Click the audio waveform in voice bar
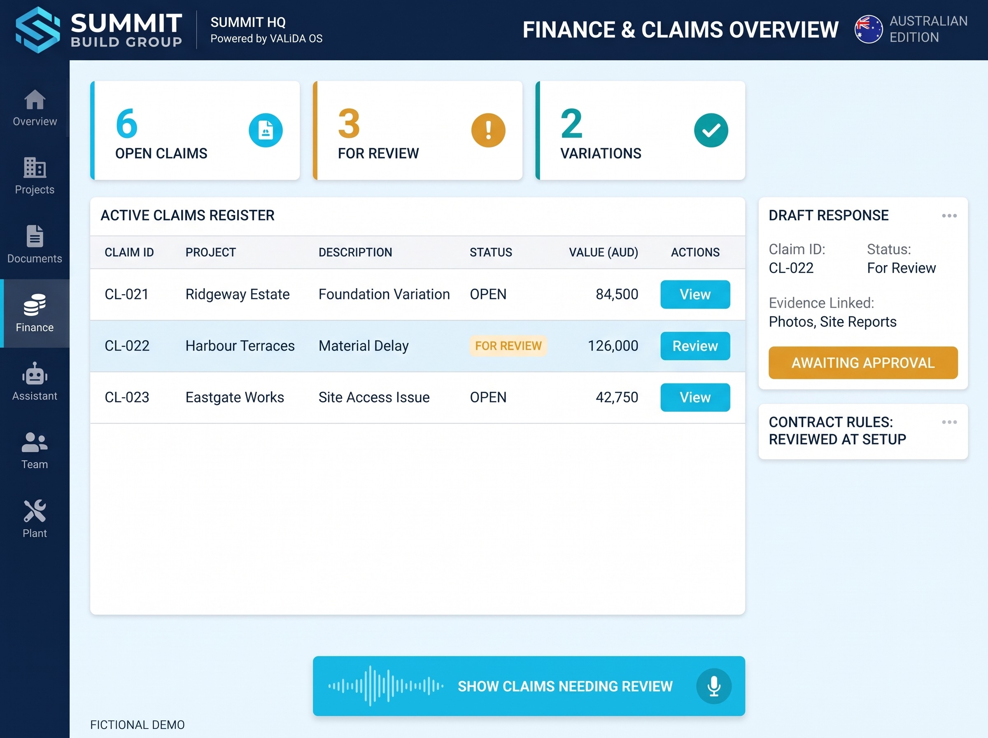Image resolution: width=988 pixels, height=738 pixels. [x=386, y=686]
